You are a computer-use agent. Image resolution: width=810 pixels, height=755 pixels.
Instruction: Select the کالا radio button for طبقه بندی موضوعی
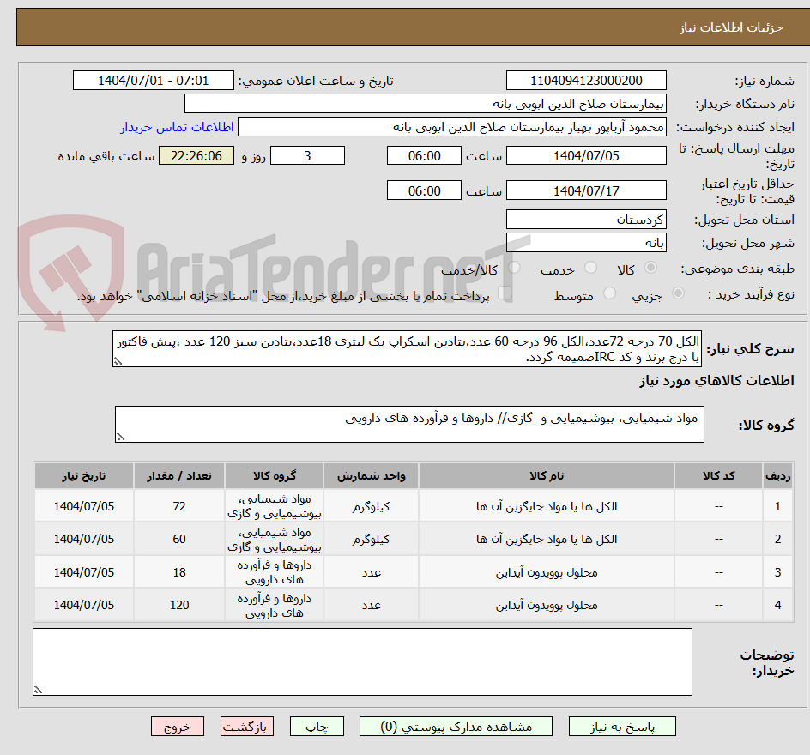tap(651, 266)
